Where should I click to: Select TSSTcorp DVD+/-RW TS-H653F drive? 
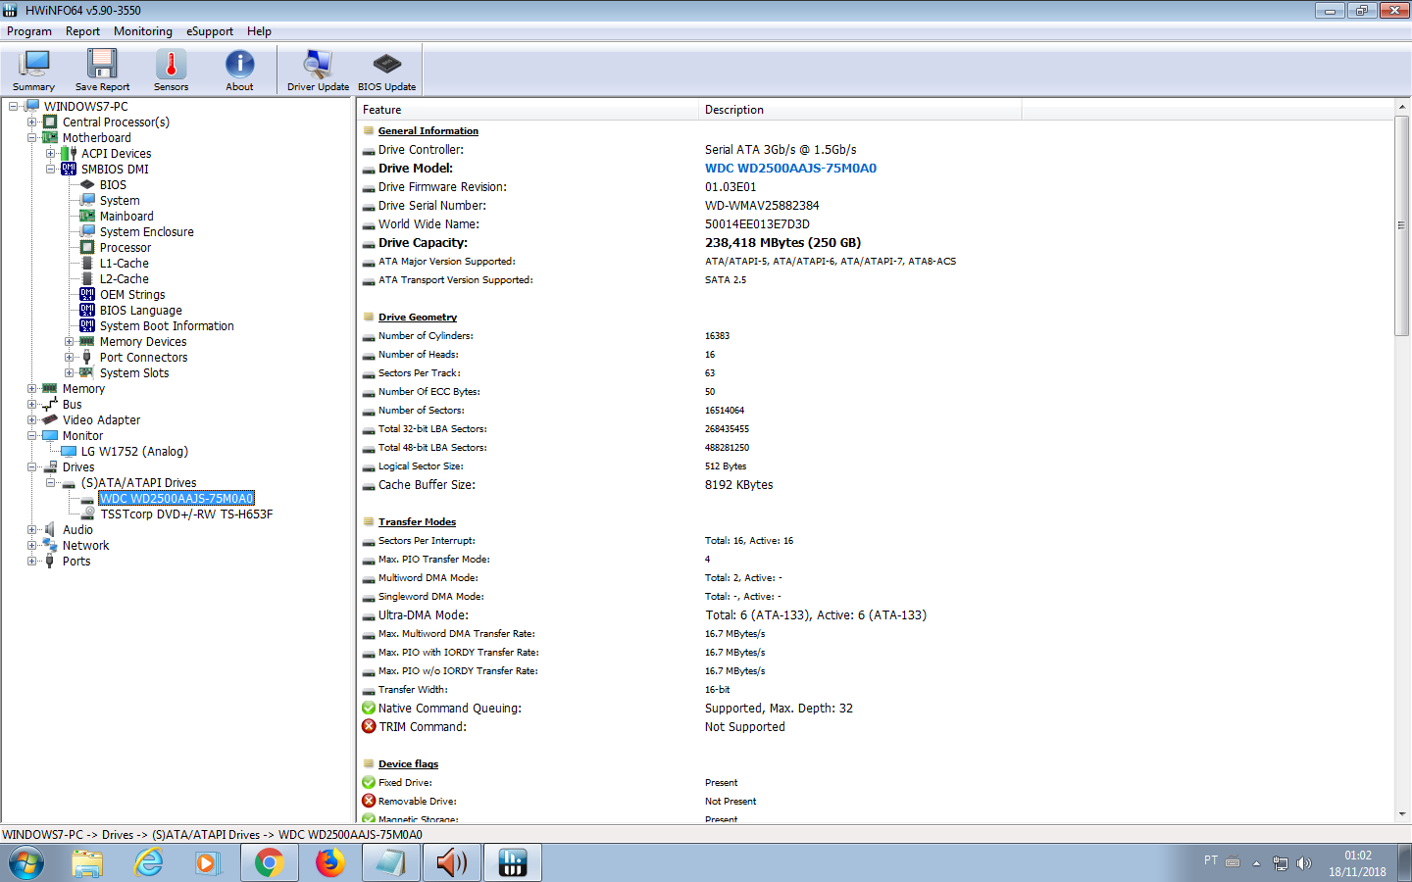(x=186, y=514)
